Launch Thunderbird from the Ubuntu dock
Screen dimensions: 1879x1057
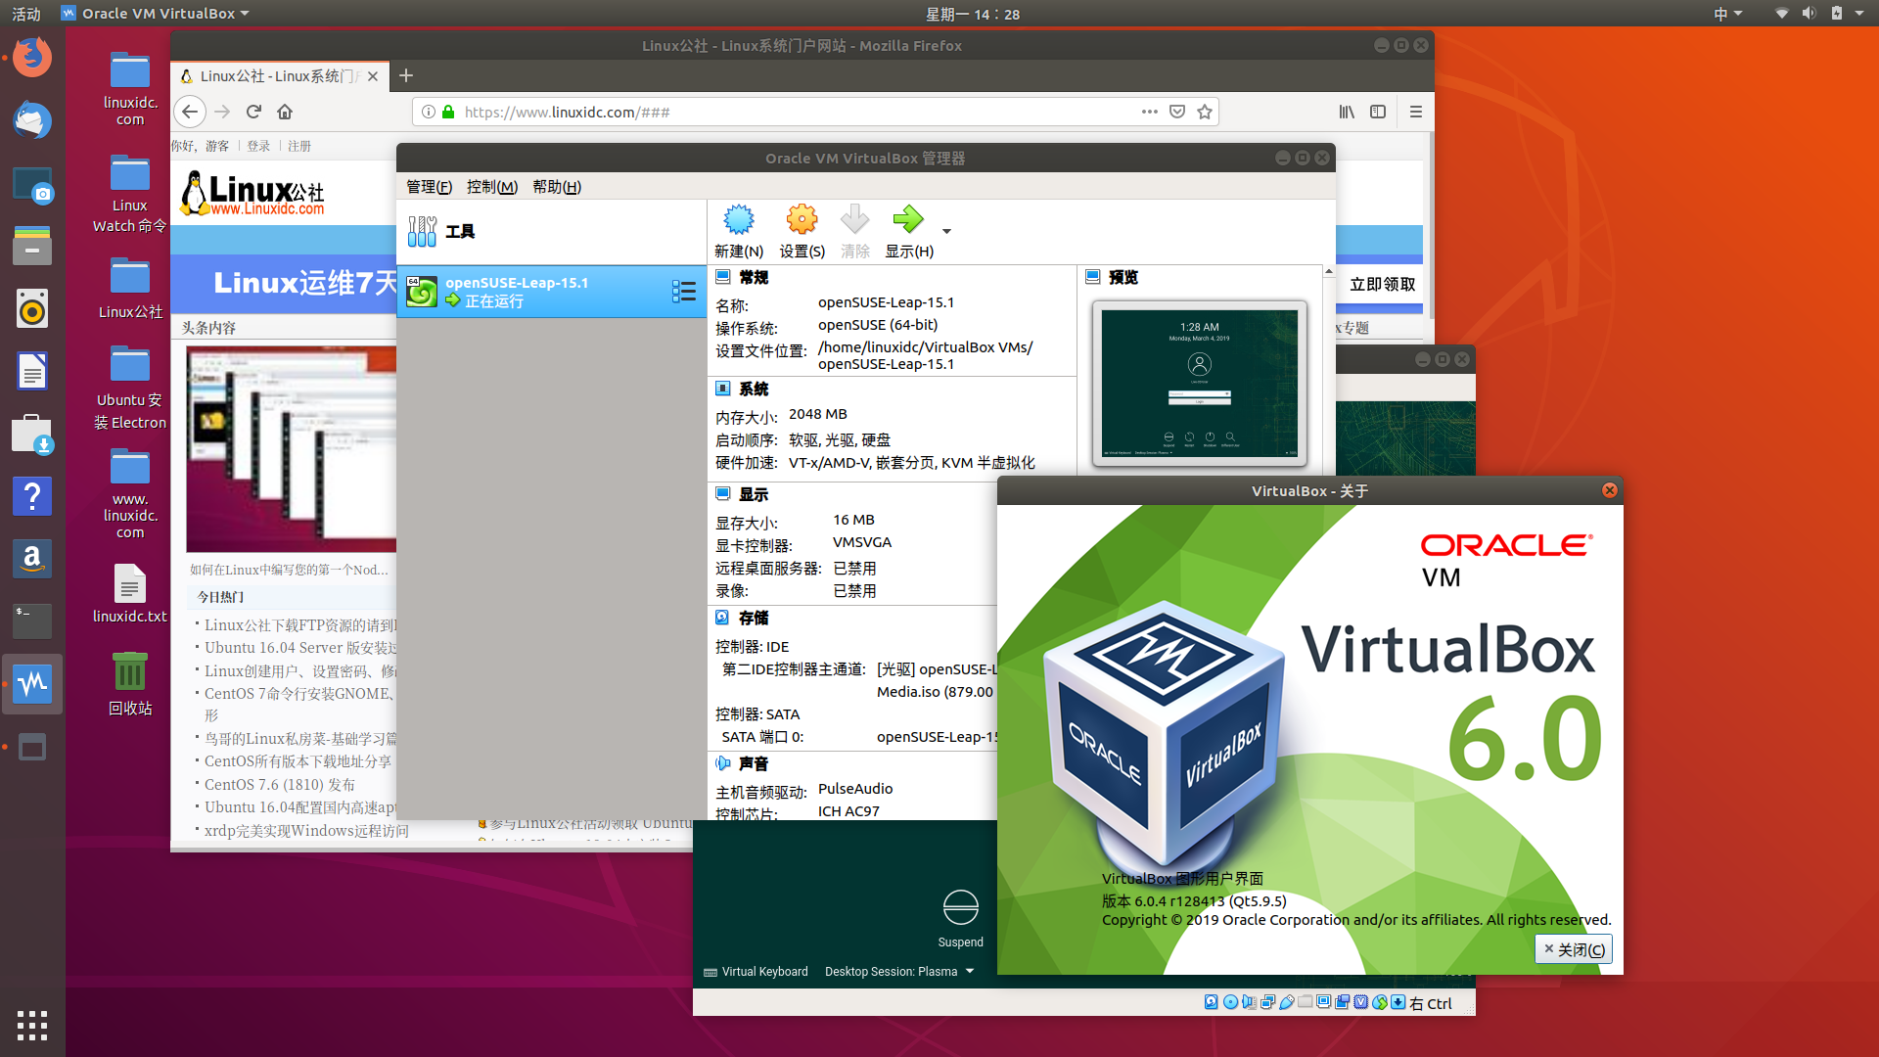coord(32,120)
